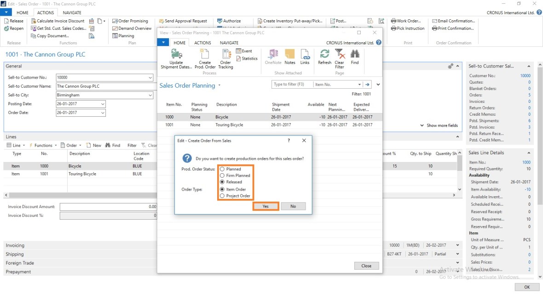The image size is (543, 294).
Task: Select Firm Planned radio button
Action: pyautogui.click(x=222, y=175)
